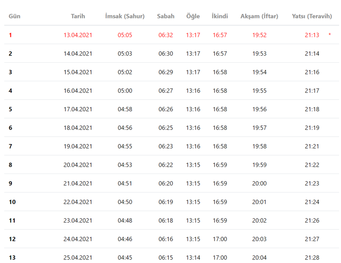Click the İkindi column header

[220, 16]
